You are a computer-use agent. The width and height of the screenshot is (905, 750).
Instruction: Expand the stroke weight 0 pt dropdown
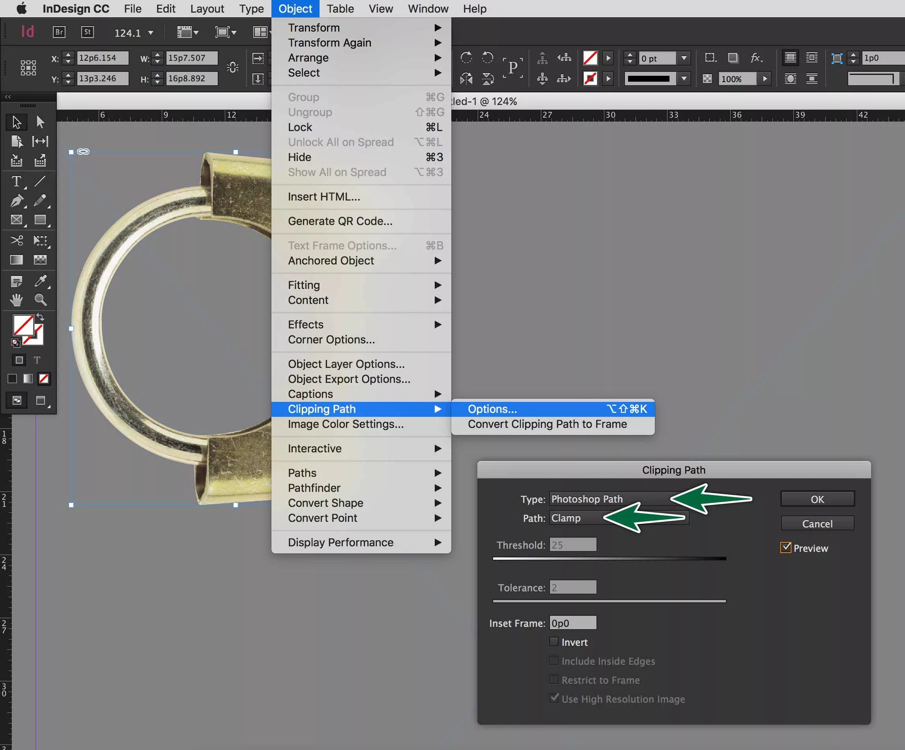[684, 58]
